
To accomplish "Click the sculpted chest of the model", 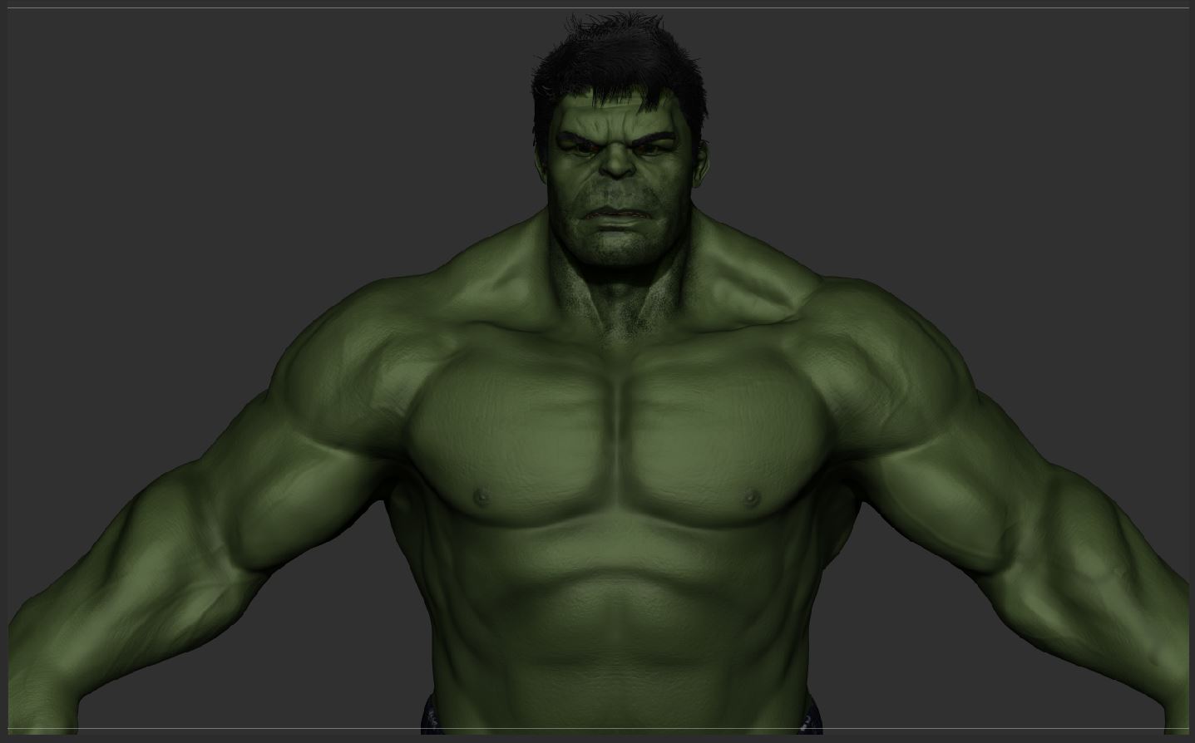I will tap(617, 432).
